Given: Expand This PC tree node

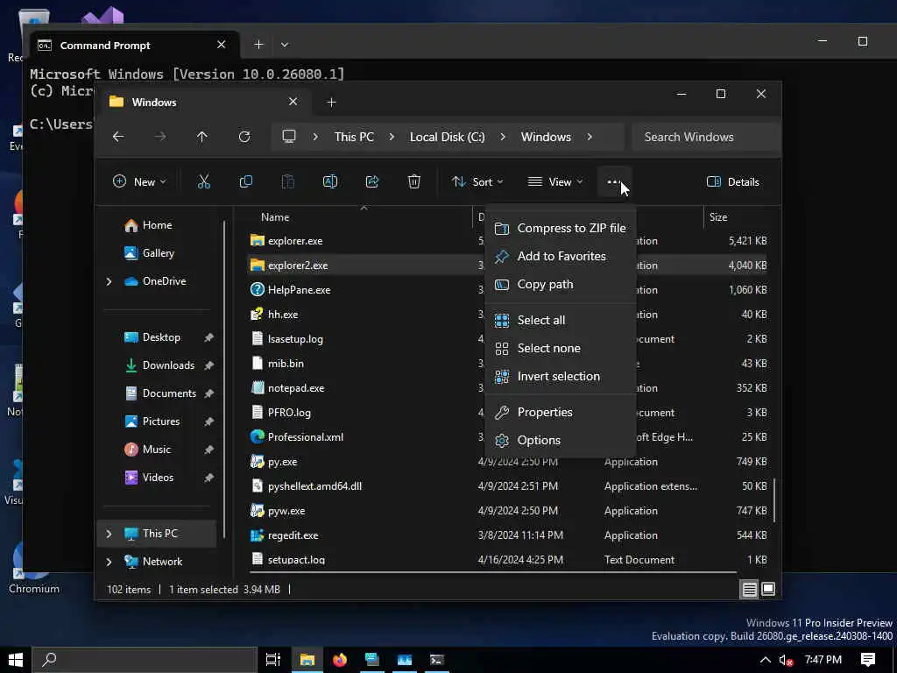Looking at the screenshot, I should pos(109,534).
